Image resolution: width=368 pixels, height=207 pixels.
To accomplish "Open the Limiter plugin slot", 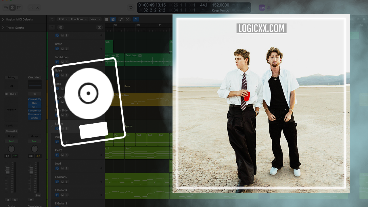I will coord(34,118).
